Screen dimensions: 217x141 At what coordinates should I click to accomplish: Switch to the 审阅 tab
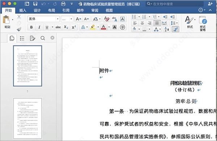pos(95,10)
